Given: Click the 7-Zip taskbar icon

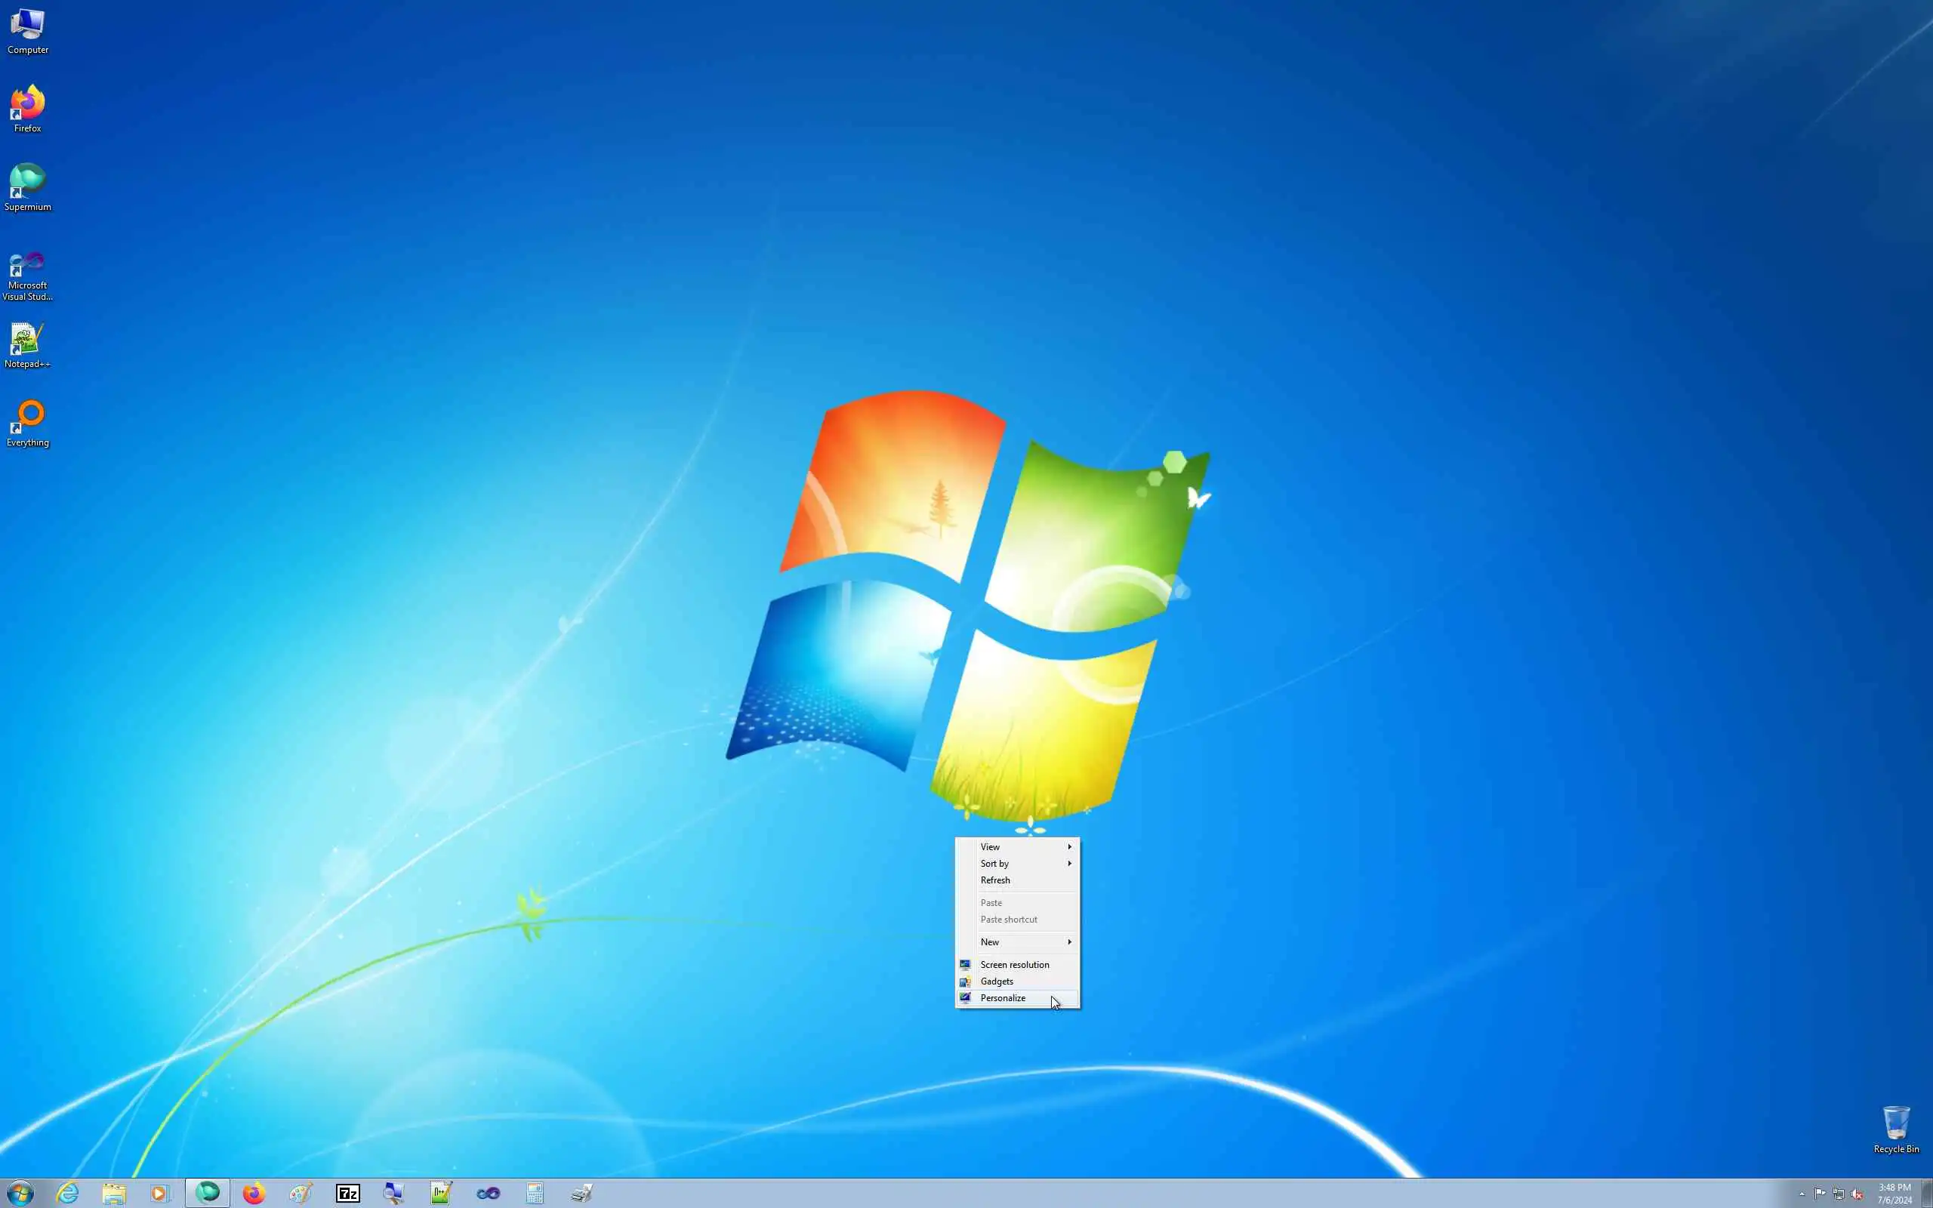Looking at the screenshot, I should (x=347, y=1194).
